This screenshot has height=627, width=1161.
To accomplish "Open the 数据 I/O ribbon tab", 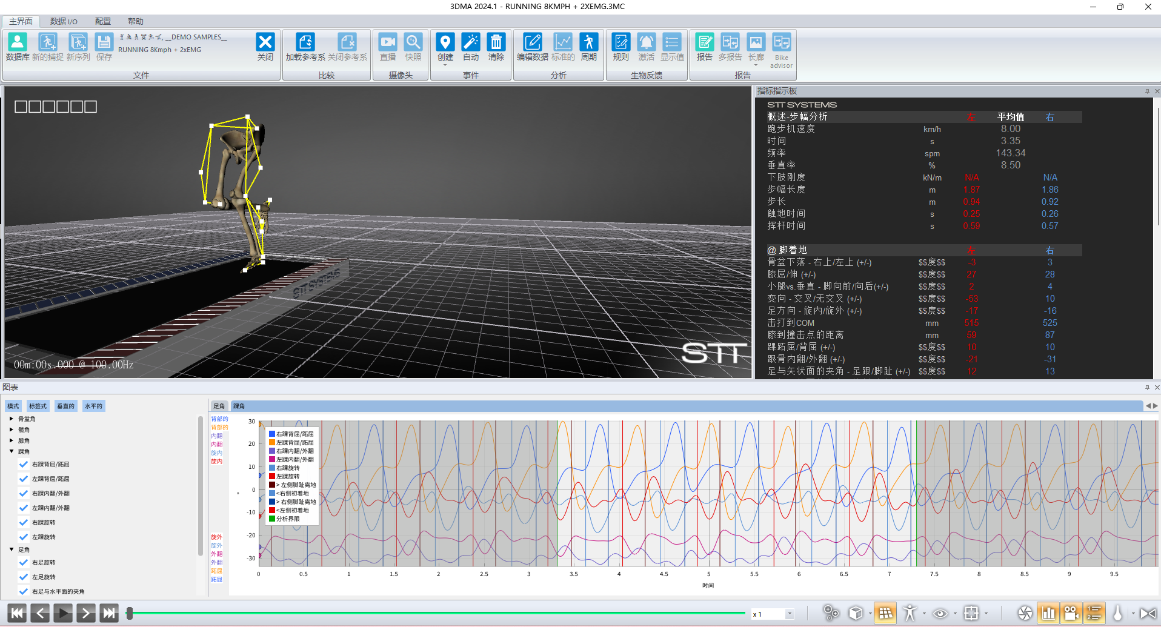I will pos(64,21).
